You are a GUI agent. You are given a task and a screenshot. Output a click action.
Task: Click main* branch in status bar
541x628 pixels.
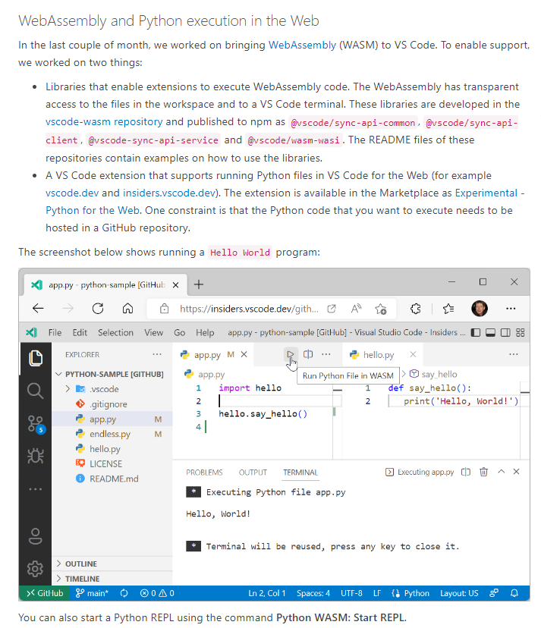point(92,593)
